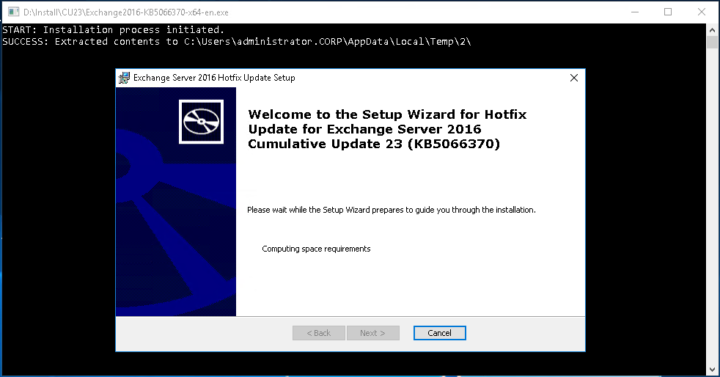Screen dimensions: 720x377
Task: Click the console scrollbar down arrow
Action: pos(713,370)
